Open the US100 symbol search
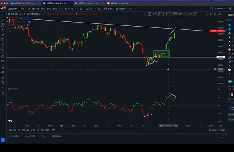Image resolution: width=234 pixels, height=152 pixels. coord(12,9)
